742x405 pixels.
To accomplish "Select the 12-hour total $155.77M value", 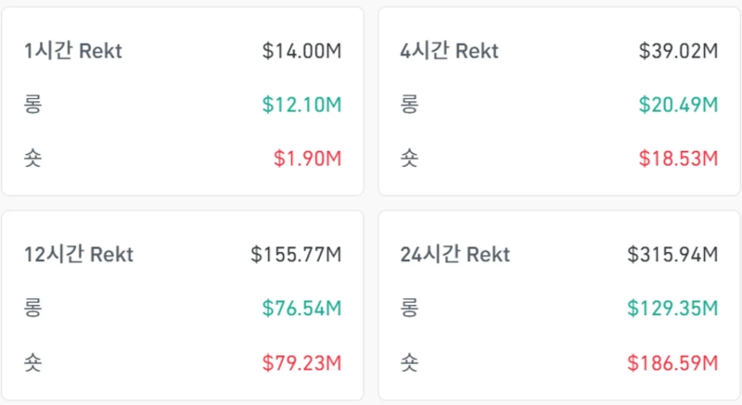I will (x=296, y=254).
